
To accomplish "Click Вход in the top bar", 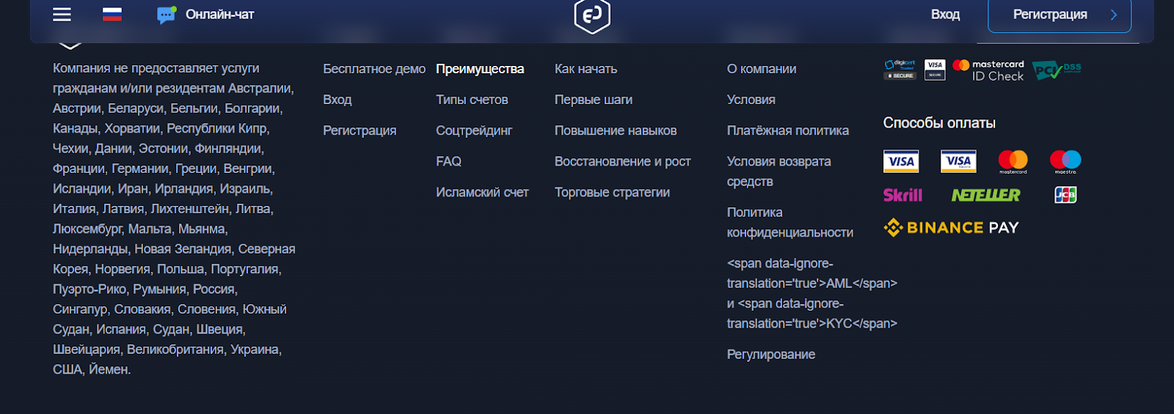I will pos(945,15).
